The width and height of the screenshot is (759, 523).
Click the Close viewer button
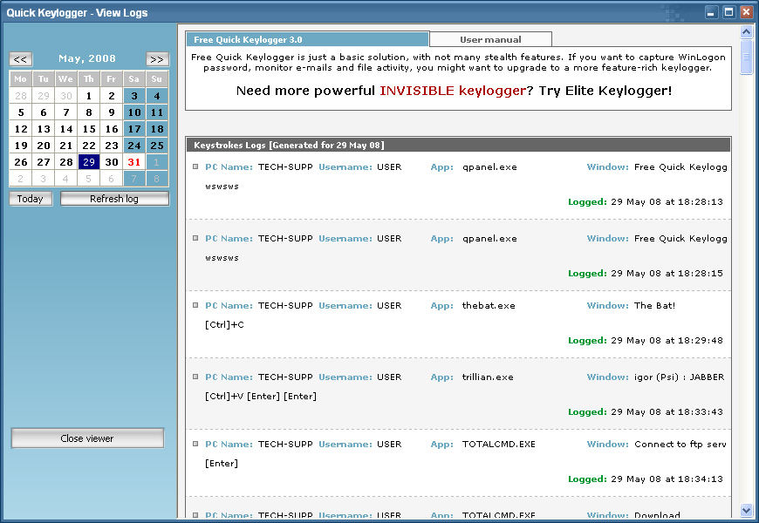pos(87,438)
